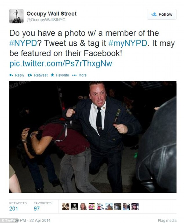The width and height of the screenshot is (184, 223).
Task: Click the Reply arrow icon
Action: pos(11,75)
